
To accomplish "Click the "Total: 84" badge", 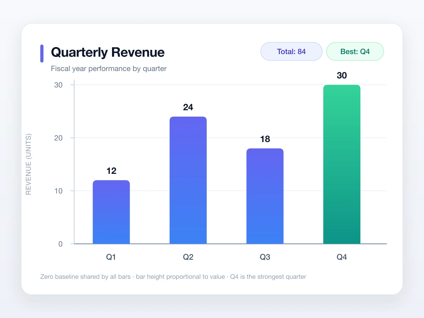I will tap(291, 52).
